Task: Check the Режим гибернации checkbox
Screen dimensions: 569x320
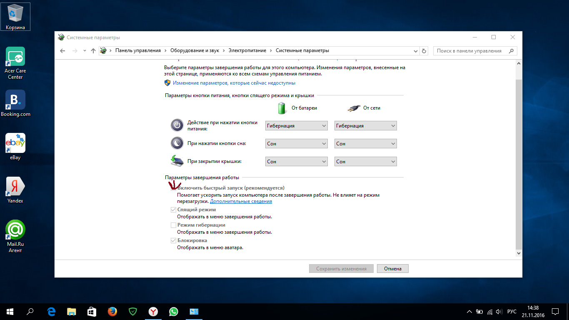Action: pos(173,225)
